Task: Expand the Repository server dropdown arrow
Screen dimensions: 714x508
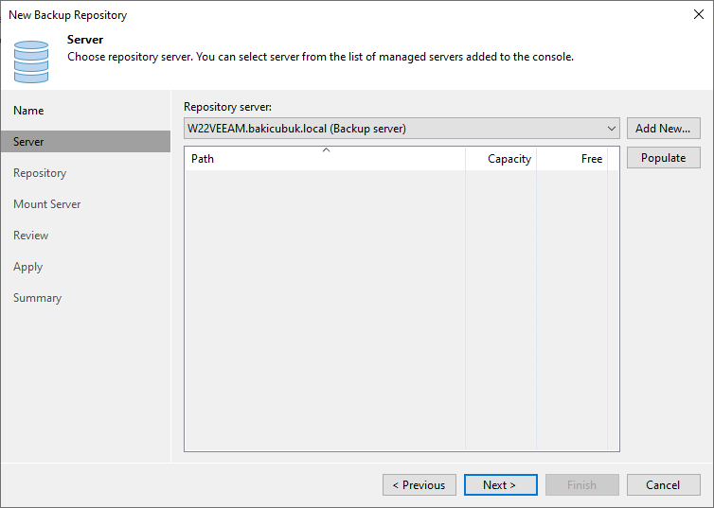Action: coord(612,129)
